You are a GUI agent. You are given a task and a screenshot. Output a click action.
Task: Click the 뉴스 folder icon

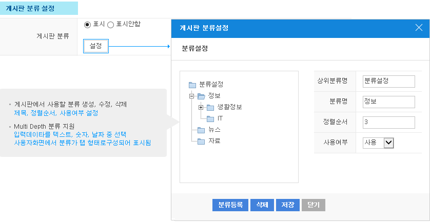(x=201, y=130)
